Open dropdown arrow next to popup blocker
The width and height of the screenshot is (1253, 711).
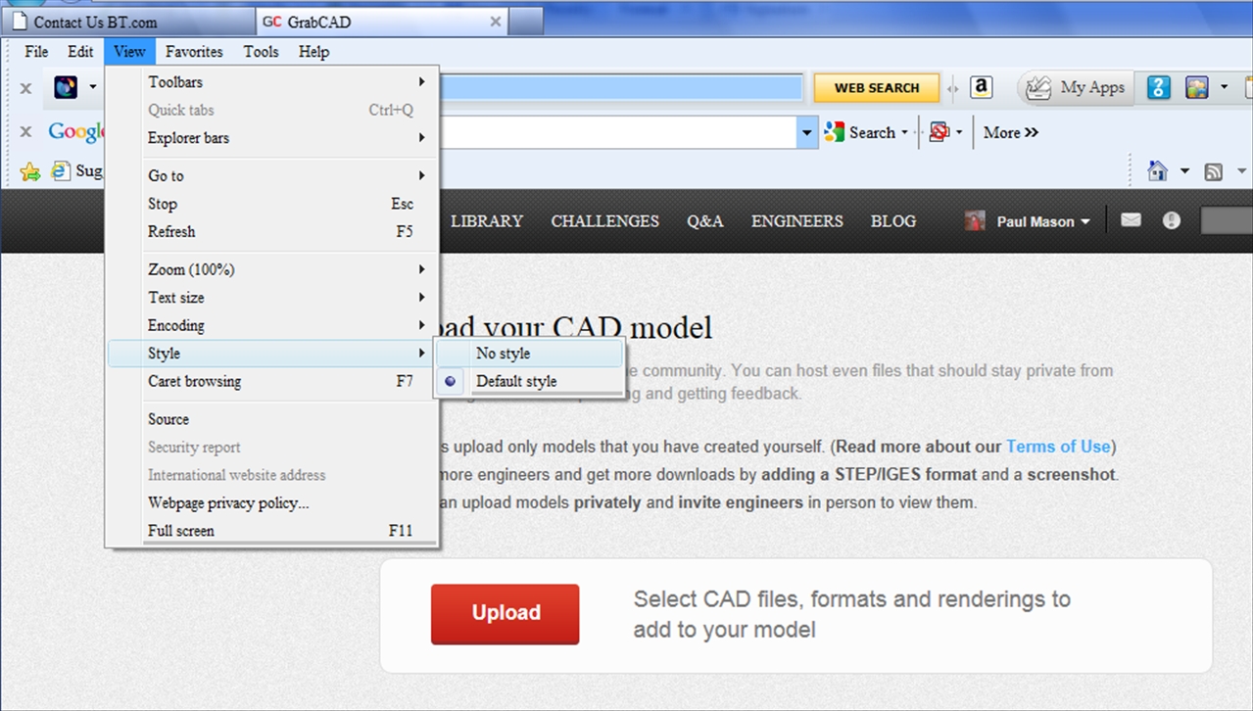(x=959, y=132)
